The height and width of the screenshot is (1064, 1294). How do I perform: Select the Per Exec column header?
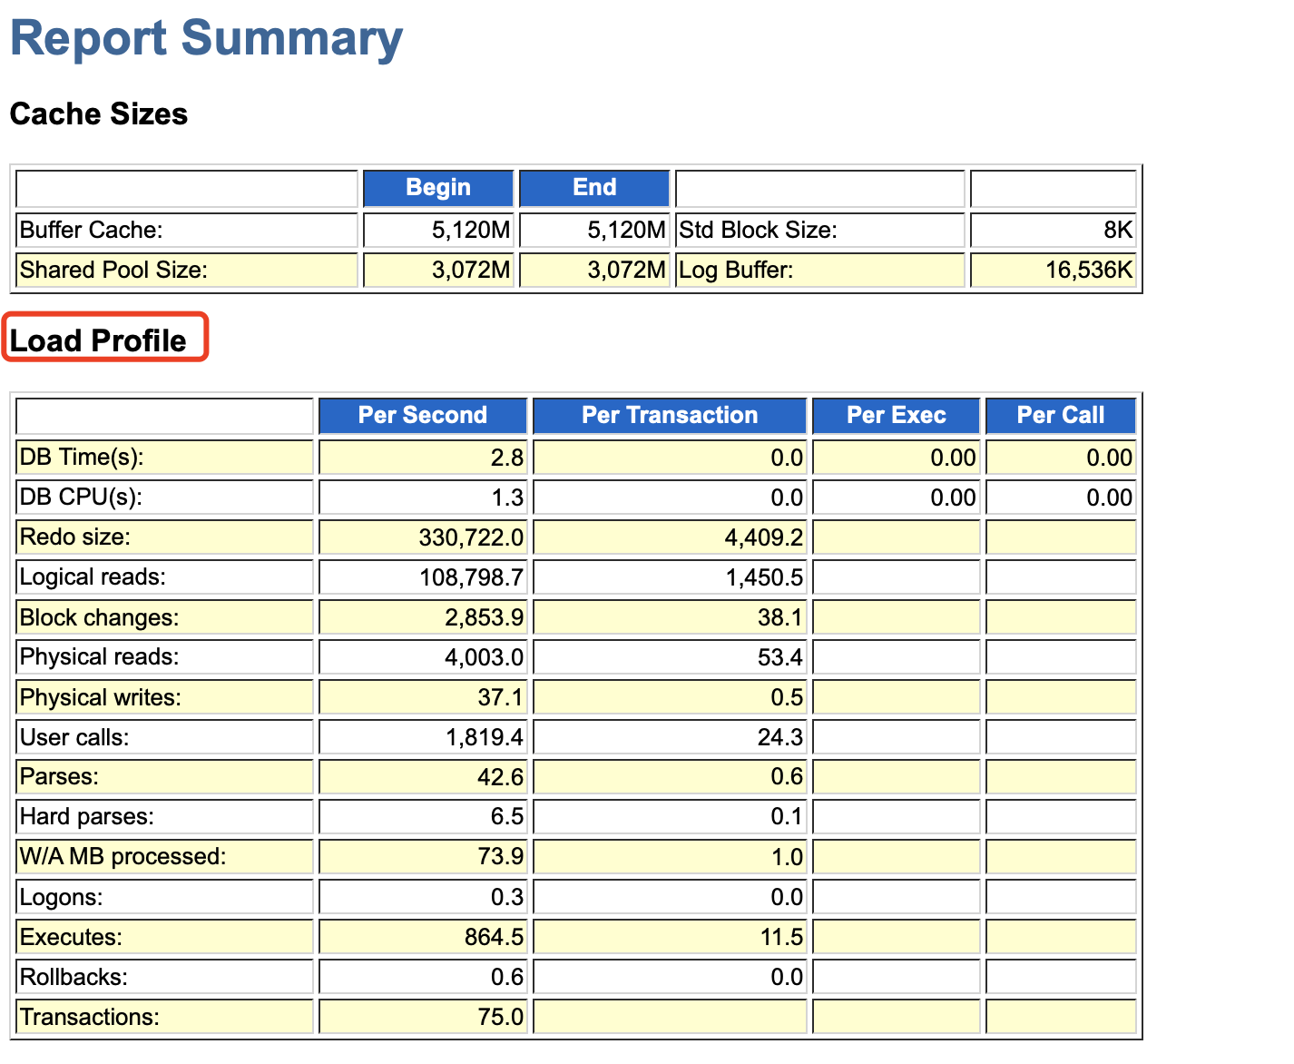click(x=895, y=415)
